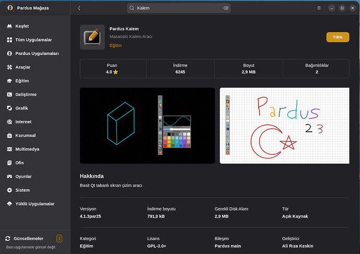
Task: Click the Pardus Kalem app icon
Action: (92, 37)
